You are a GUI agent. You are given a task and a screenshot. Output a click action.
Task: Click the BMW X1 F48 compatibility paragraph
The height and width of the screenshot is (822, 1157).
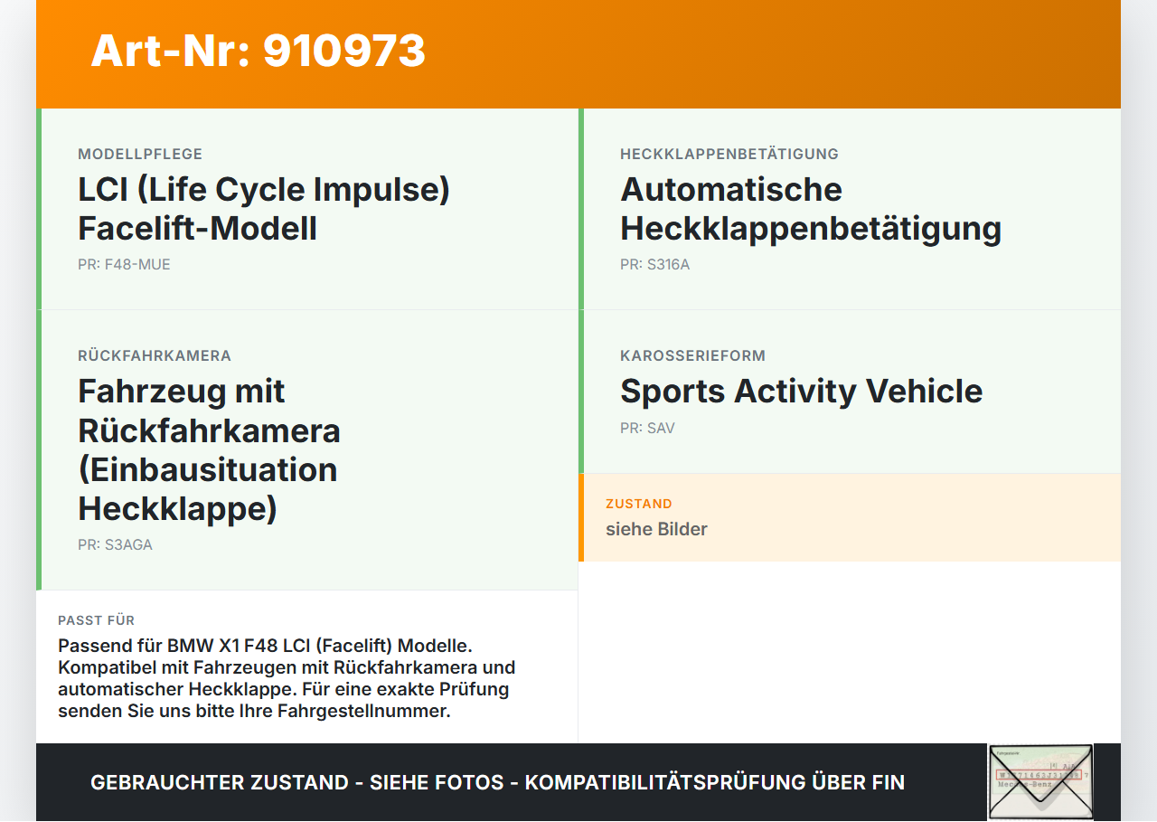(x=287, y=678)
